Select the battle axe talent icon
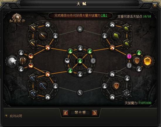 point(23,60)
